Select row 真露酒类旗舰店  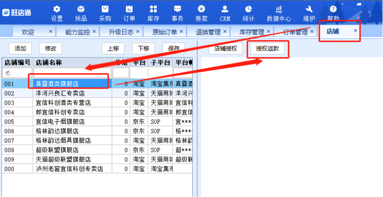pos(97,84)
